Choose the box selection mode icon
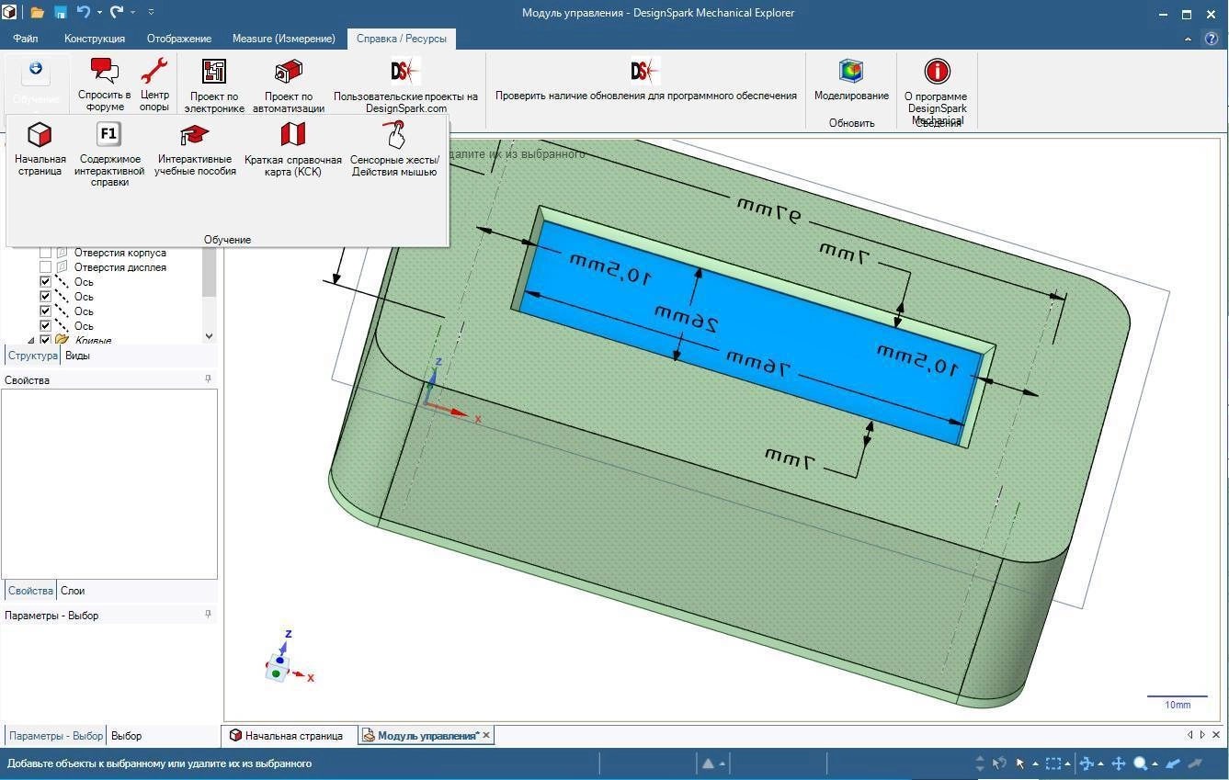The height and width of the screenshot is (780, 1229). tap(1053, 763)
